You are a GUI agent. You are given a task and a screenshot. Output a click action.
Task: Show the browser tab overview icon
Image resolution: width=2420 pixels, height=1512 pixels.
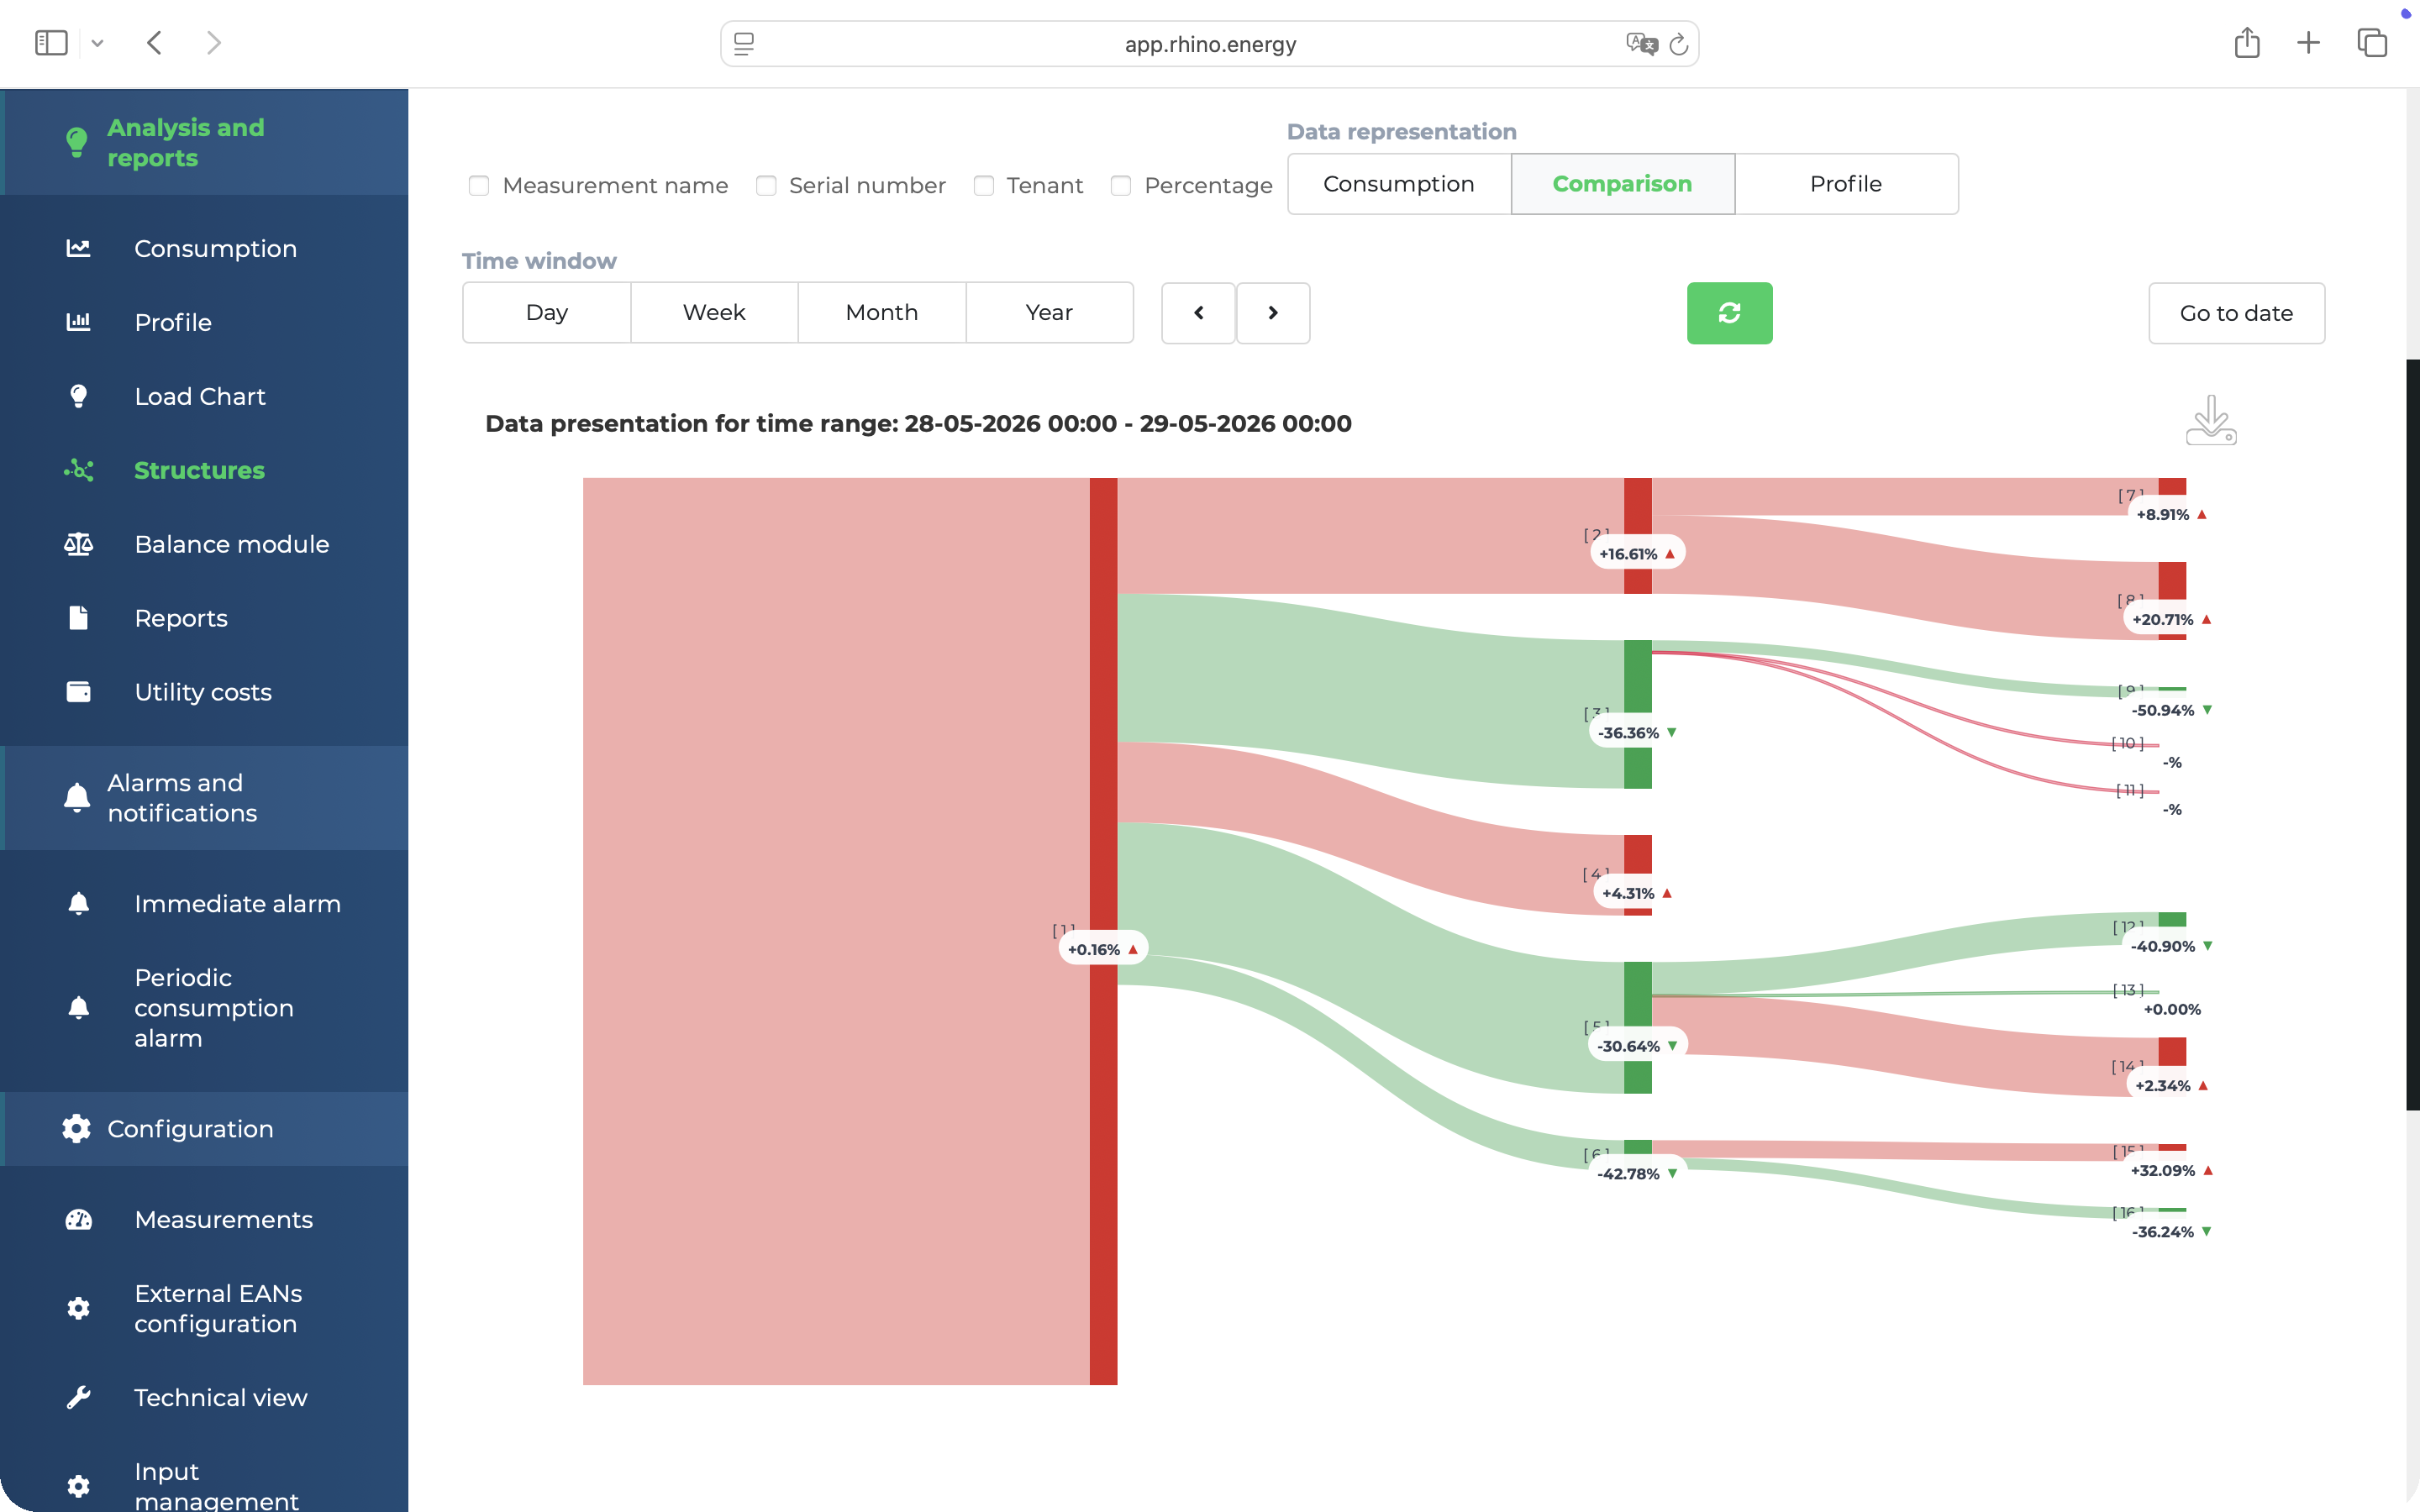pos(2372,43)
